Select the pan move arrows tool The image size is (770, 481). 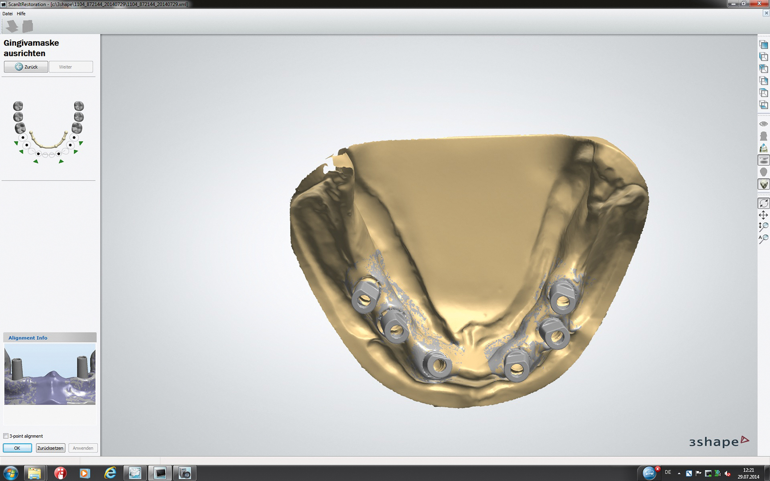[763, 215]
